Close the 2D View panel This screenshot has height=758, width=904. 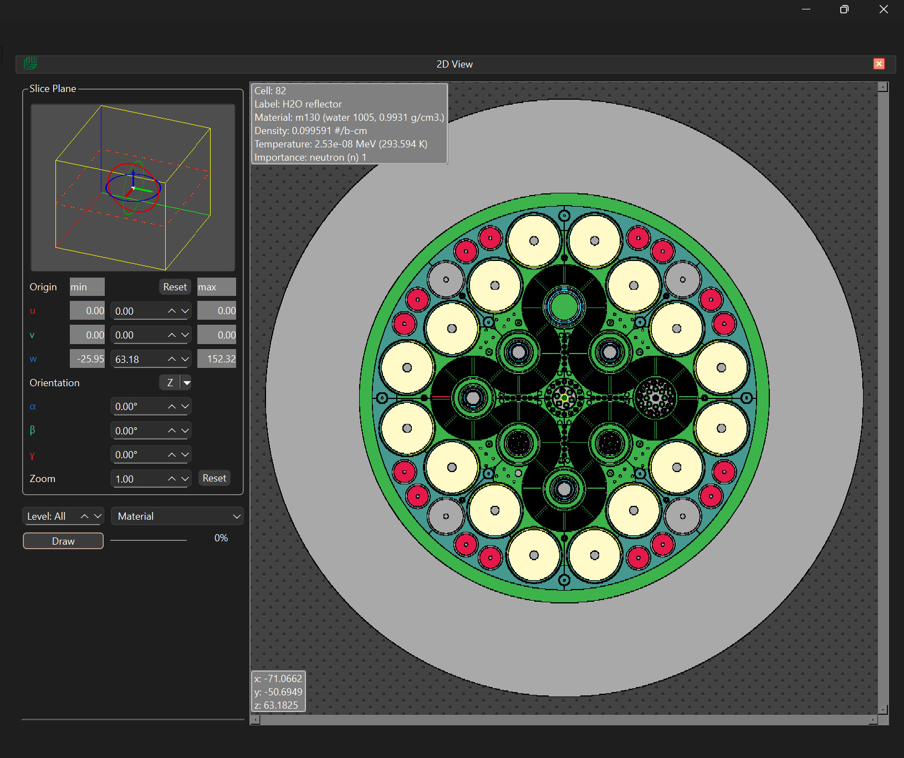click(x=879, y=64)
